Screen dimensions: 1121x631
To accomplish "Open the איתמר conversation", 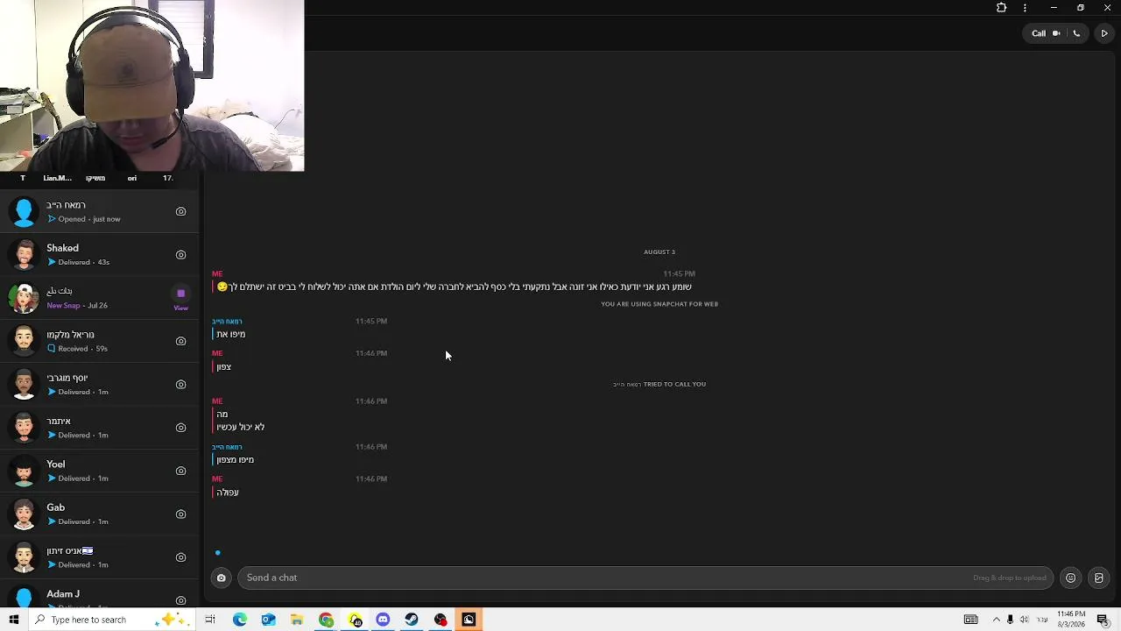I will pyautogui.click(x=100, y=428).
